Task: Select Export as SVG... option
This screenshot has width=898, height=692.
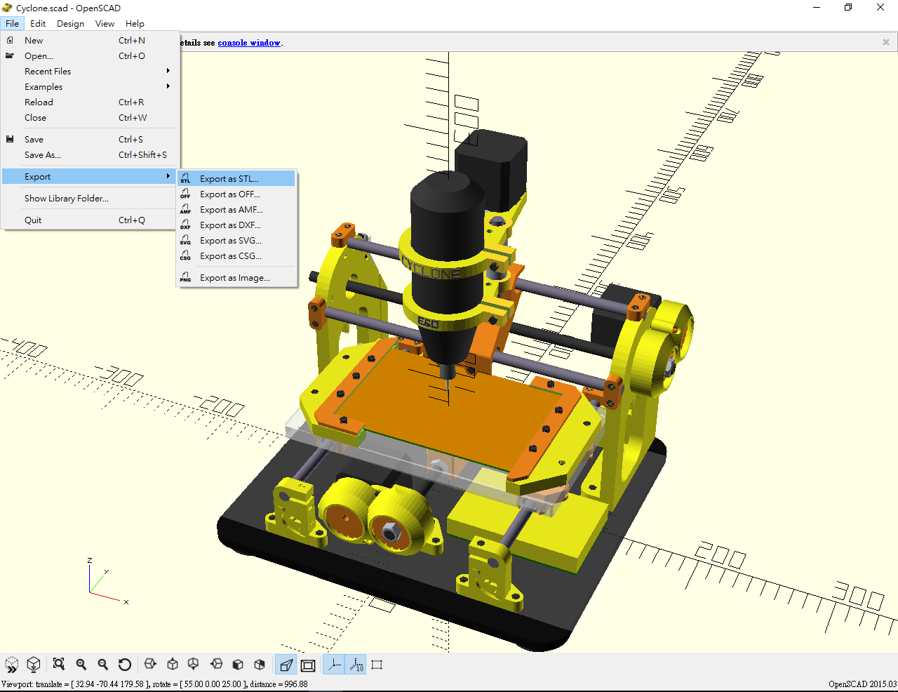Action: [236, 240]
